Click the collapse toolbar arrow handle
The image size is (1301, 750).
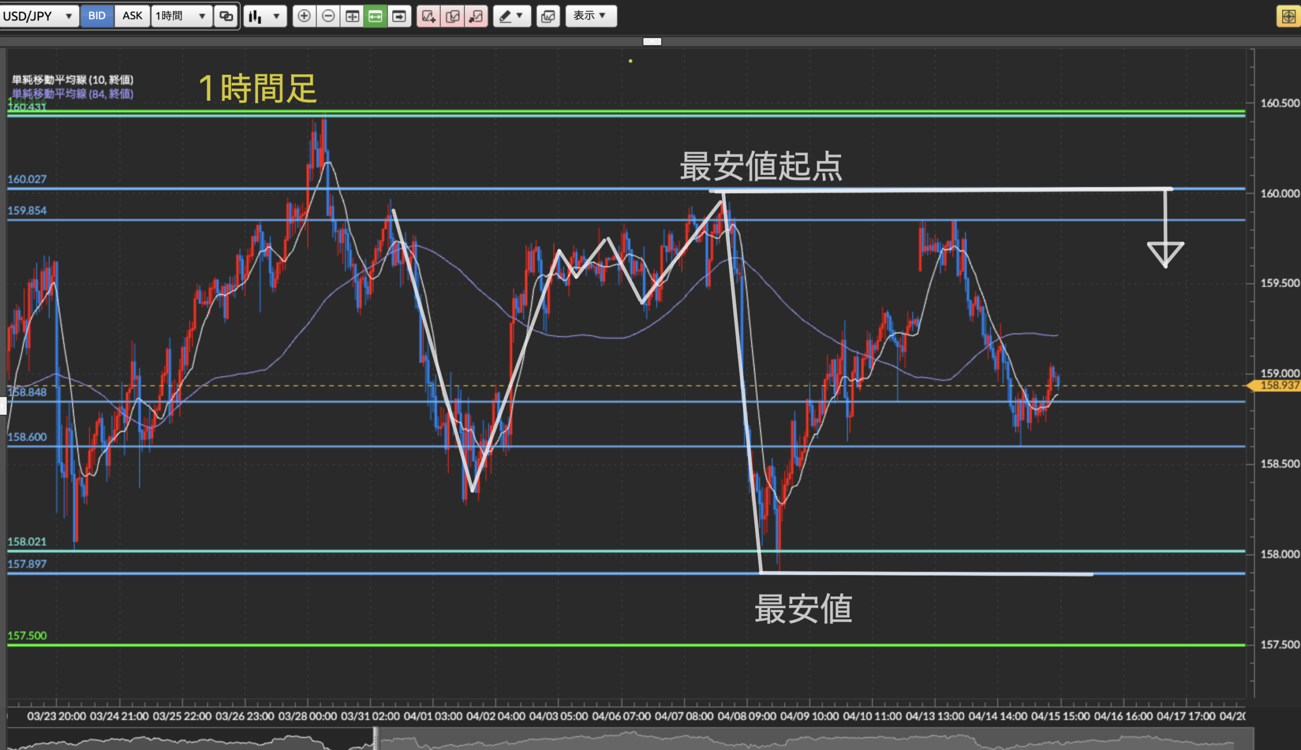pyautogui.click(x=652, y=42)
